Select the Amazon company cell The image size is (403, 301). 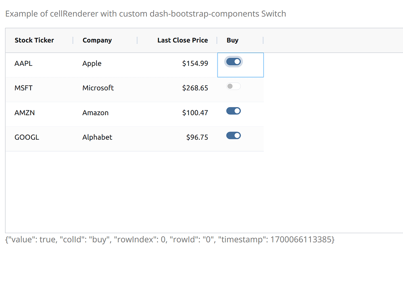(x=95, y=112)
